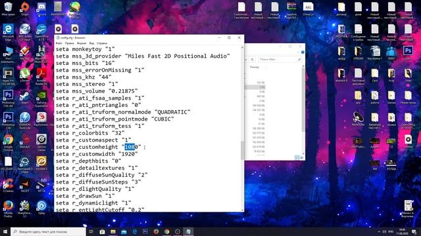421x236 pixels.
Task: Open the Правка menu in Notepad
Action: 69,43
